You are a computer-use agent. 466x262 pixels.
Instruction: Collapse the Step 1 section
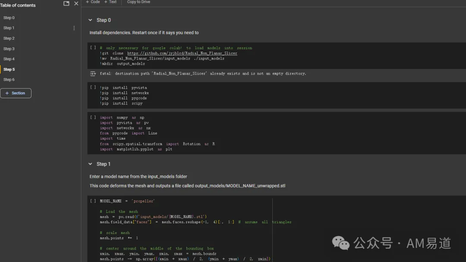90,164
